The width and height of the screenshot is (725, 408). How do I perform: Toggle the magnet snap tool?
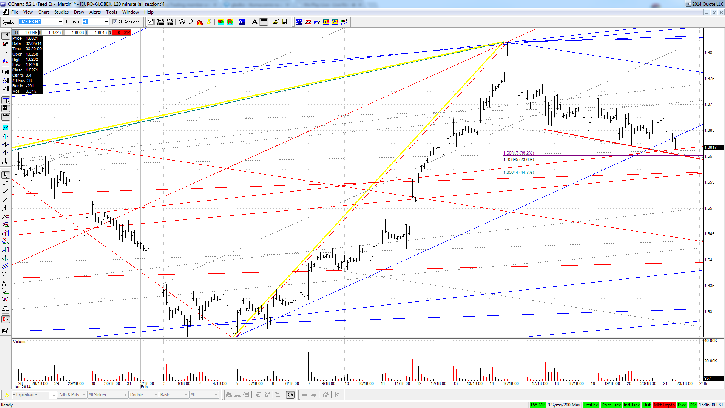(5, 319)
